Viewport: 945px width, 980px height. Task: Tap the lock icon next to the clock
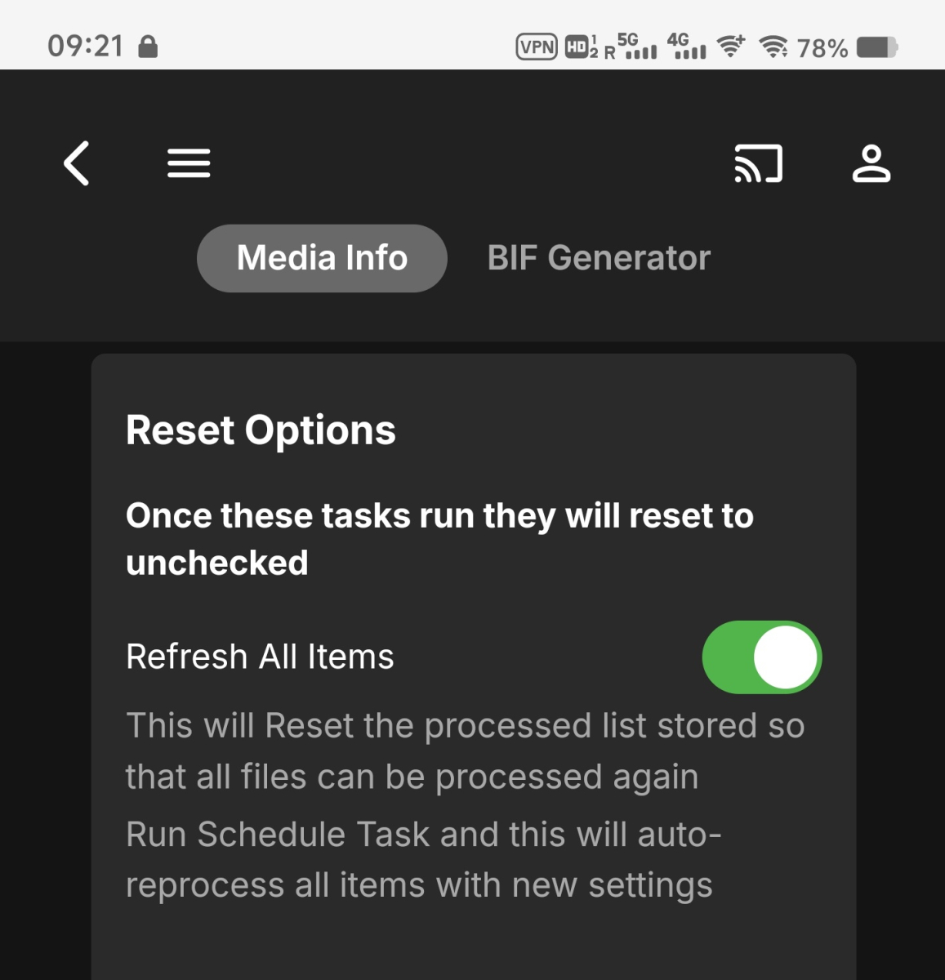point(149,47)
